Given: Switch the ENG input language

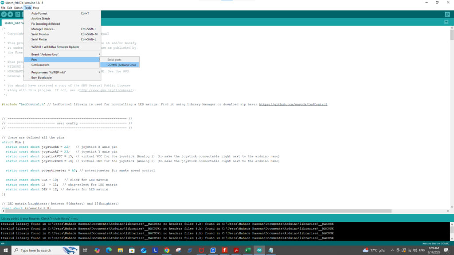Looking at the screenshot, I should [x=422, y=251].
